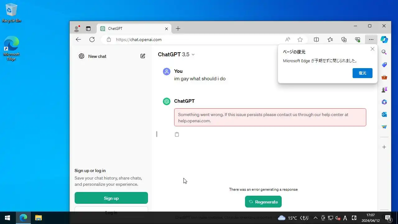Open Games chess piece in sidebar
Screen dimensions: 398x224
click(x=384, y=90)
